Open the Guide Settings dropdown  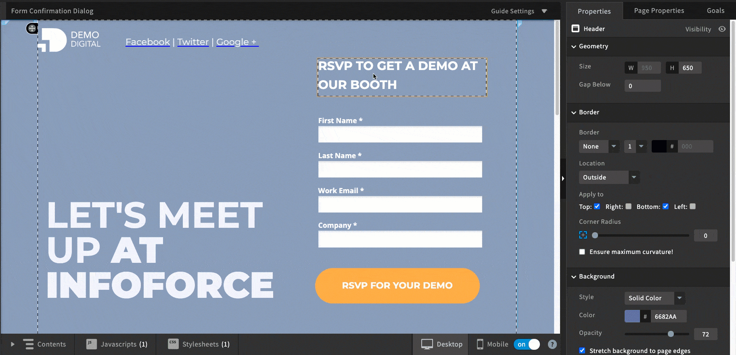click(x=519, y=11)
